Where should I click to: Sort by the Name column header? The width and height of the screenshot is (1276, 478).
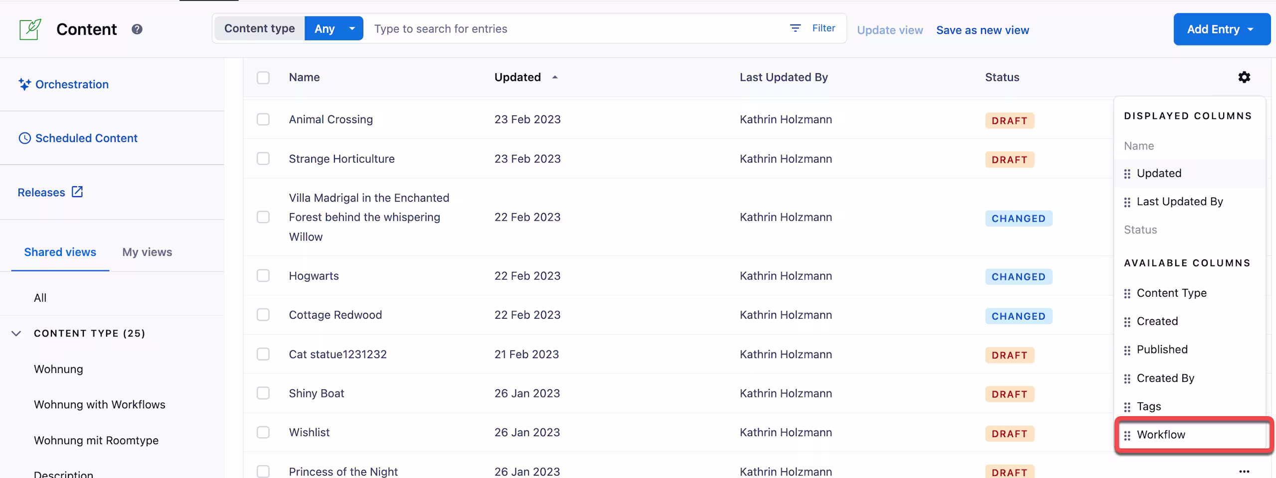click(305, 77)
